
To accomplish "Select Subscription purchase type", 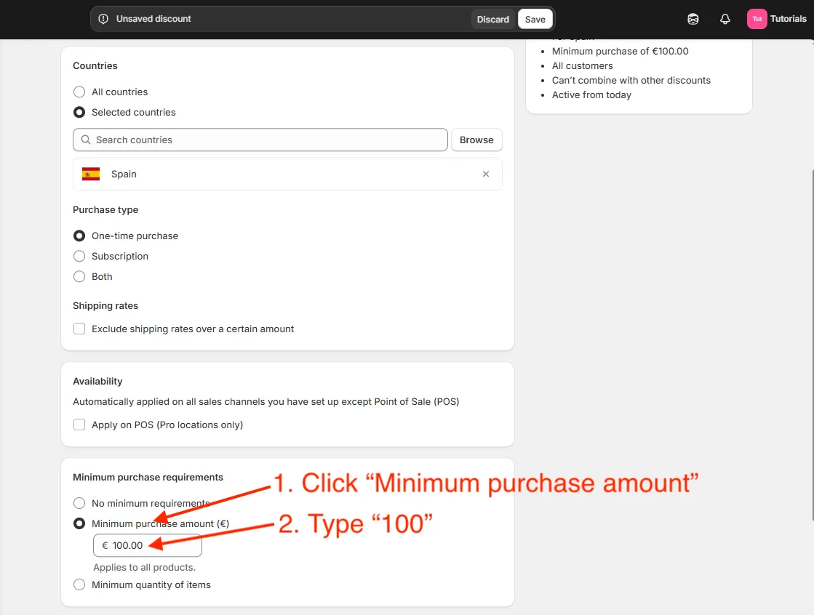I will point(79,256).
